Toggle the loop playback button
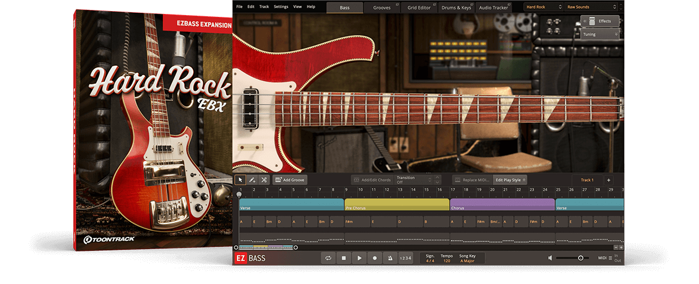This screenshot has width=699, height=284. click(x=329, y=258)
